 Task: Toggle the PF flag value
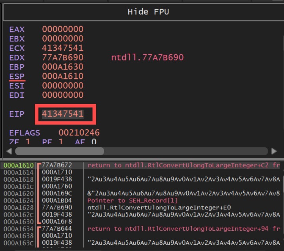click(61, 141)
